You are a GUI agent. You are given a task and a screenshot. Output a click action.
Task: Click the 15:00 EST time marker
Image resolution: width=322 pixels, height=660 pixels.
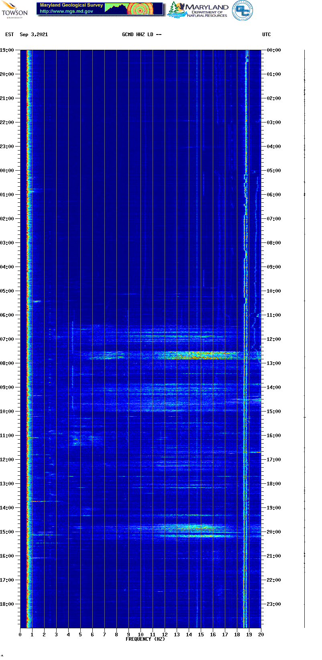coord(7,532)
